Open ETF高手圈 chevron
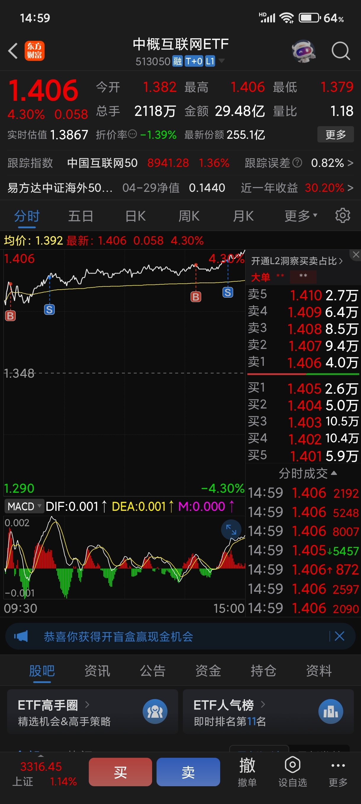The width and height of the screenshot is (361, 804). coord(87,704)
